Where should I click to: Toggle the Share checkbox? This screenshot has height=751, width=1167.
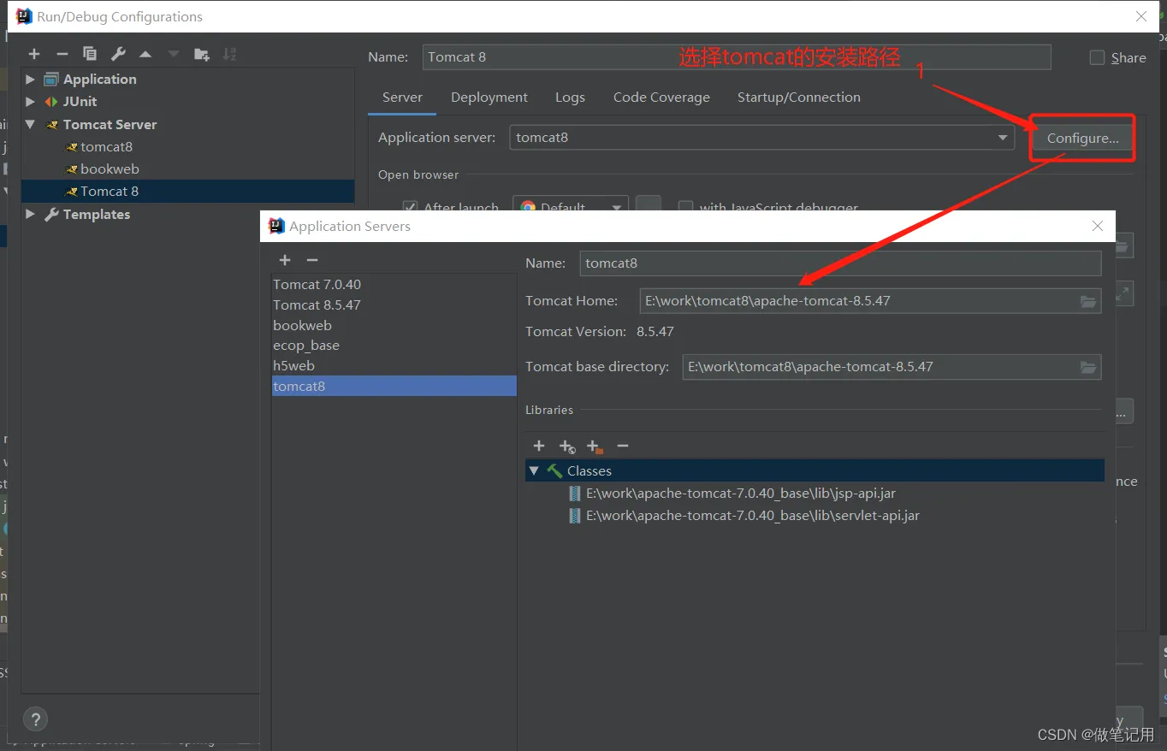(1097, 57)
